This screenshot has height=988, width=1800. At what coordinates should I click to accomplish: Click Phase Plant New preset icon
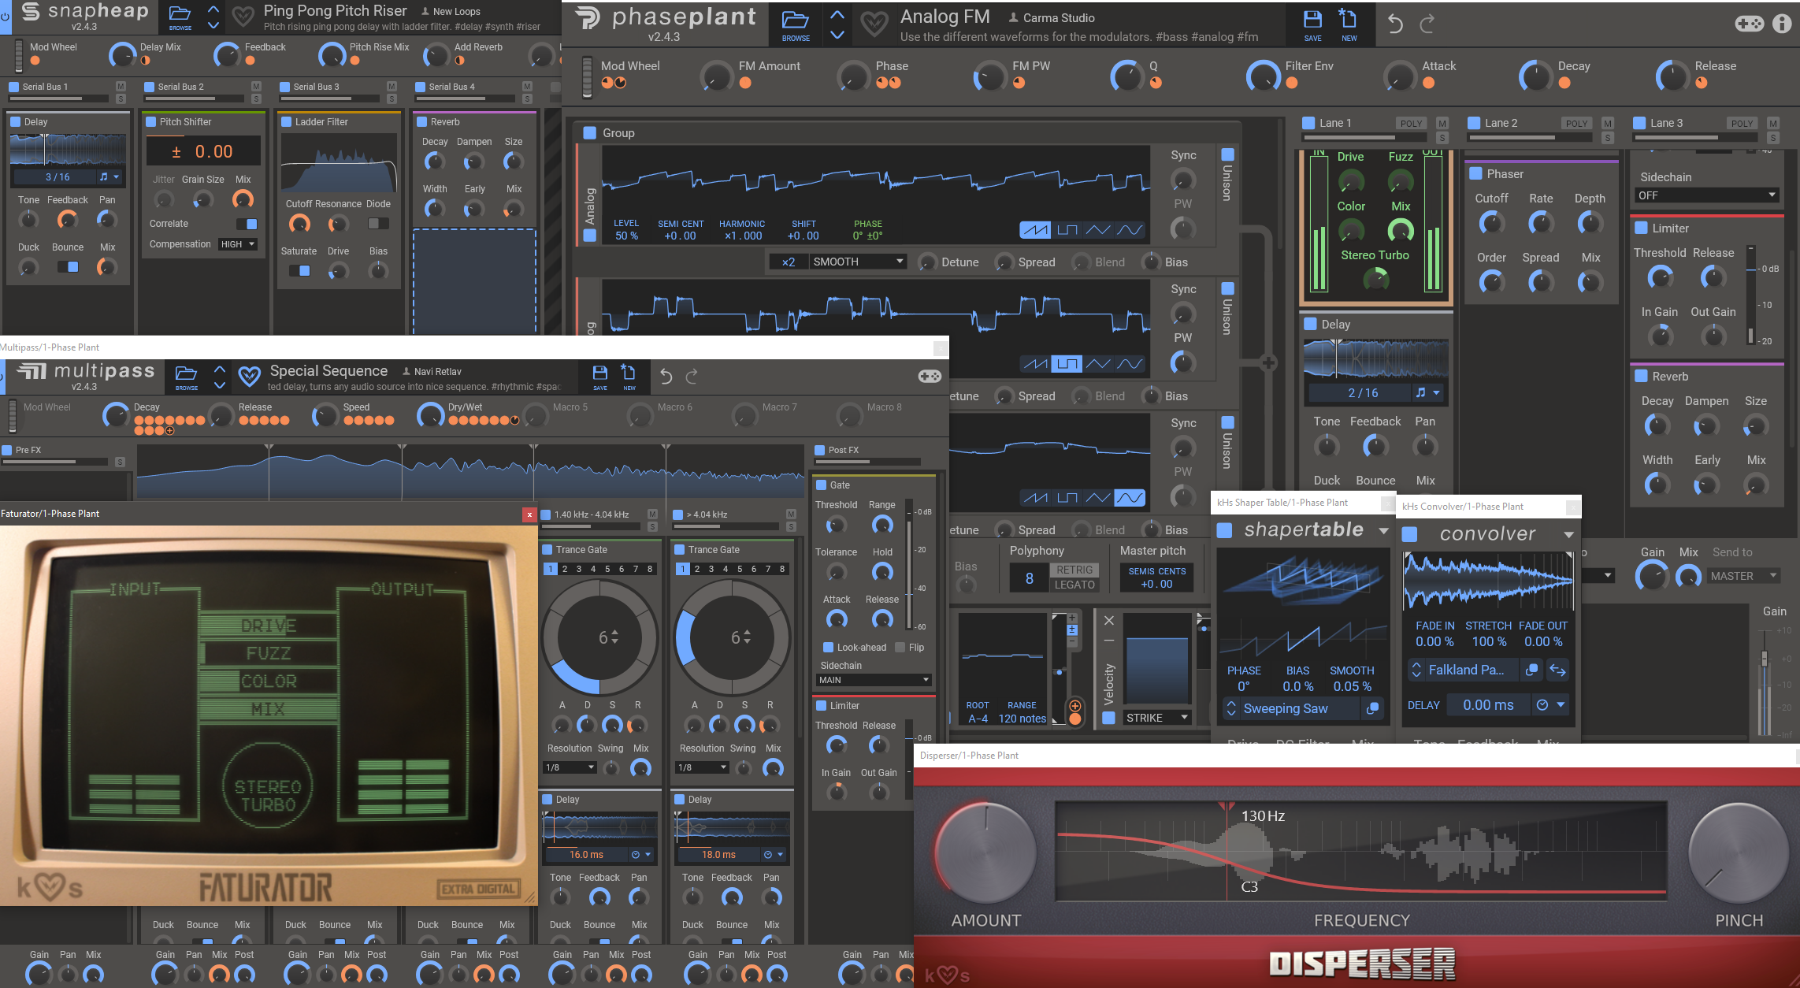1349,22
